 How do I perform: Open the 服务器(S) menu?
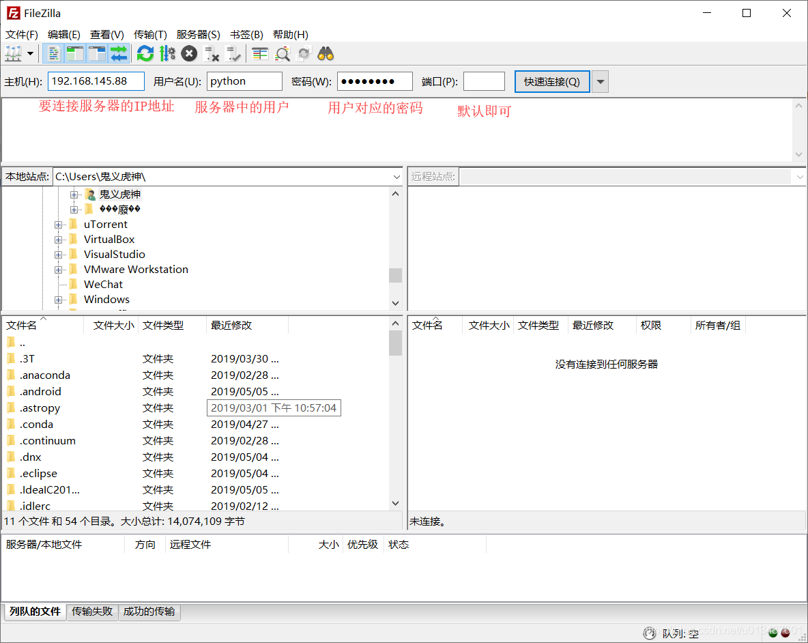(198, 35)
